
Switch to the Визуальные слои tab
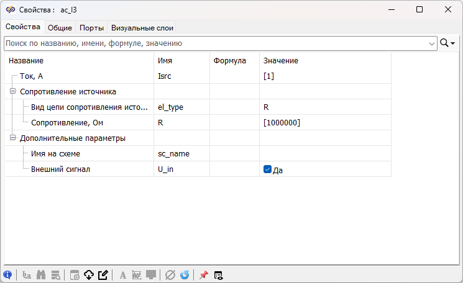click(x=142, y=27)
